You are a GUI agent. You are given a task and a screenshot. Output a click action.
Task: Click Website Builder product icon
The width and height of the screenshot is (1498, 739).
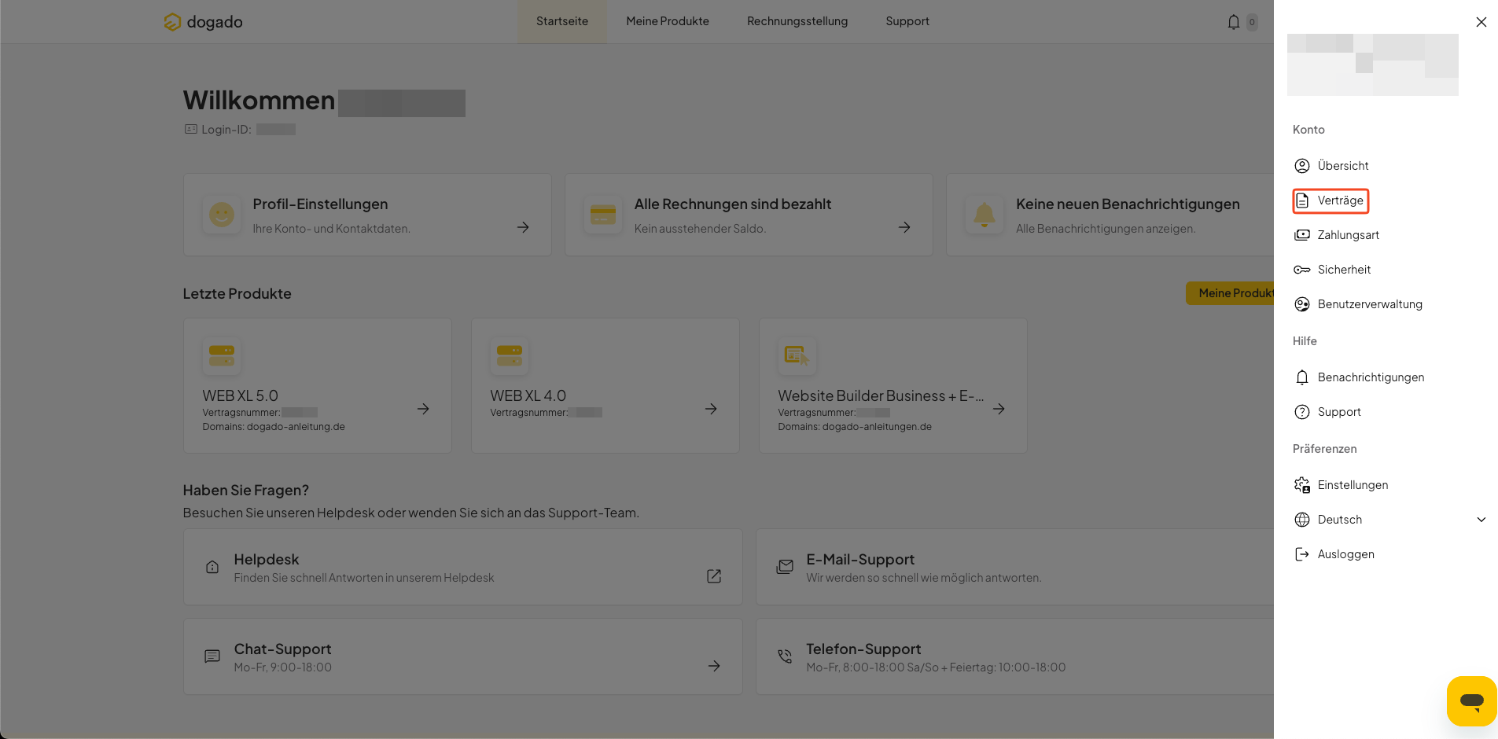point(797,356)
